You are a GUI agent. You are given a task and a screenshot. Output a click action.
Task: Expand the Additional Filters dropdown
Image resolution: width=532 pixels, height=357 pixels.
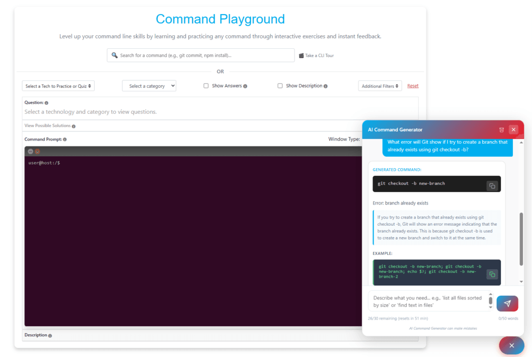380,86
